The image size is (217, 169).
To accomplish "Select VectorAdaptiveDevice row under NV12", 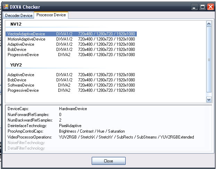I will tap(71, 34).
